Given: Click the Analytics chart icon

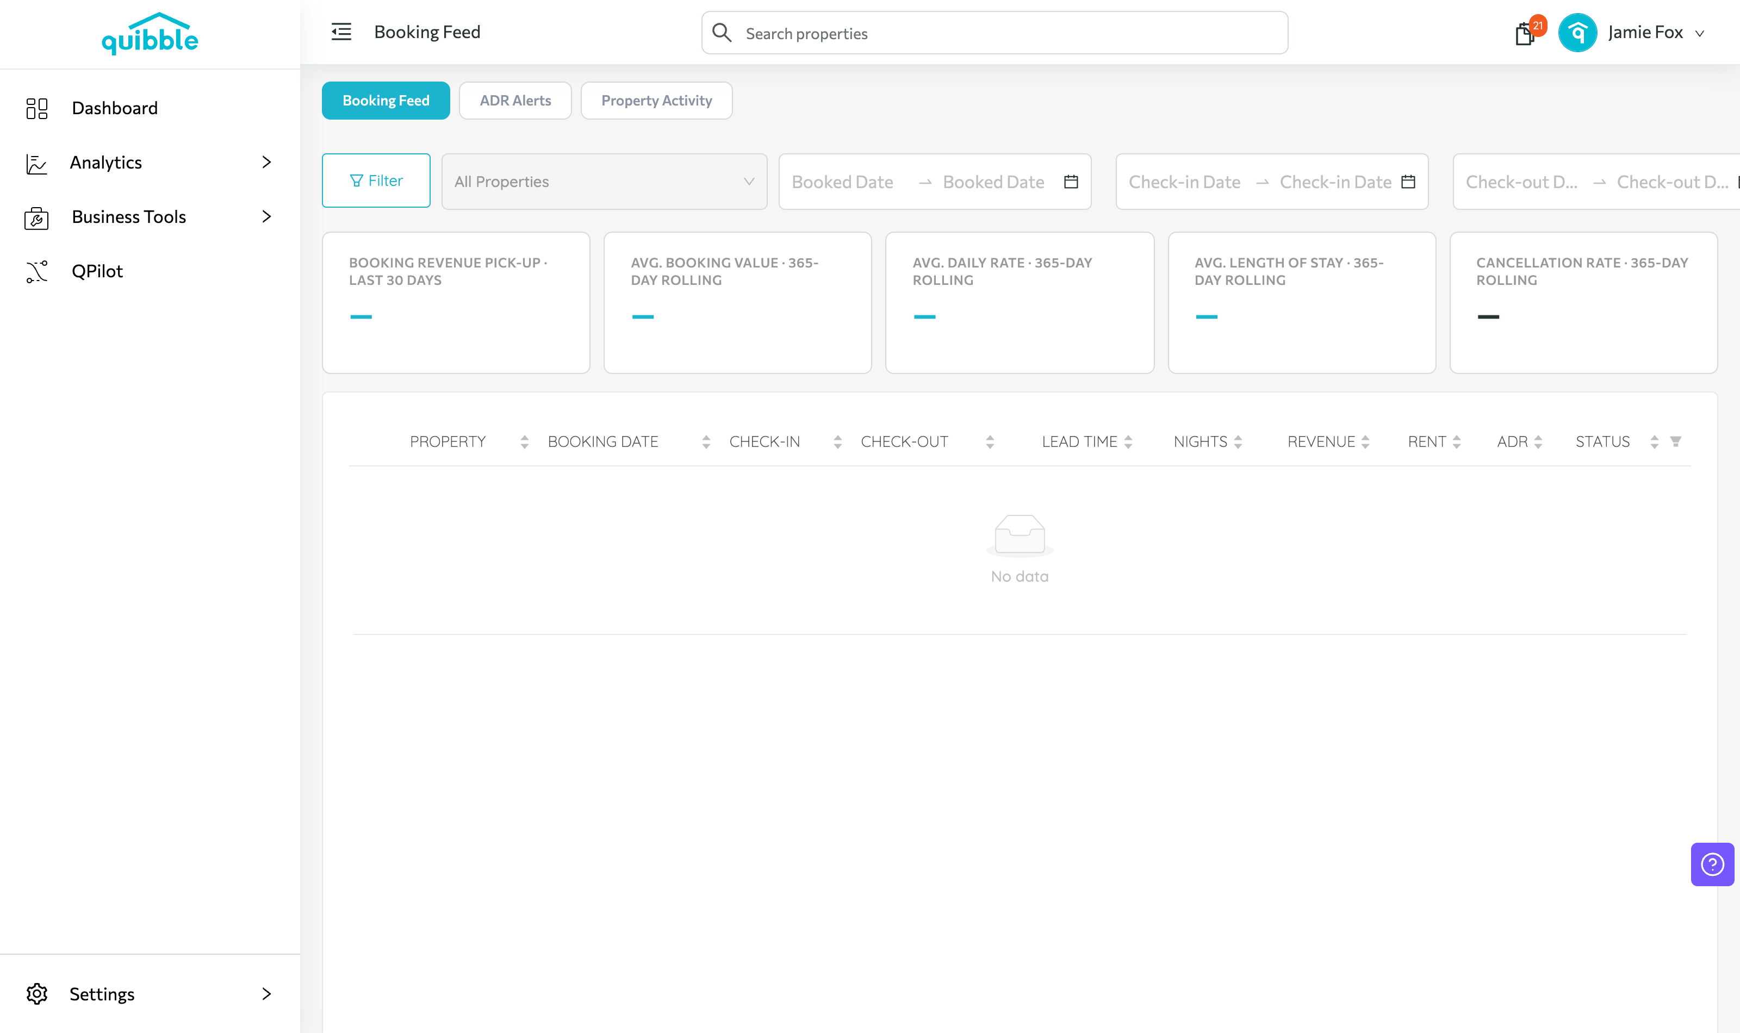Looking at the screenshot, I should pyautogui.click(x=36, y=163).
